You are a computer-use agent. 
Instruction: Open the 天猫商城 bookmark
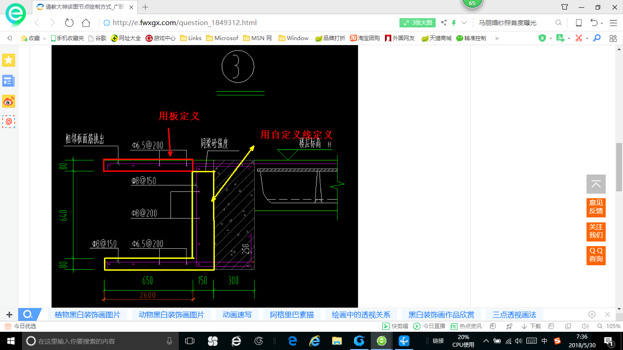click(x=436, y=38)
